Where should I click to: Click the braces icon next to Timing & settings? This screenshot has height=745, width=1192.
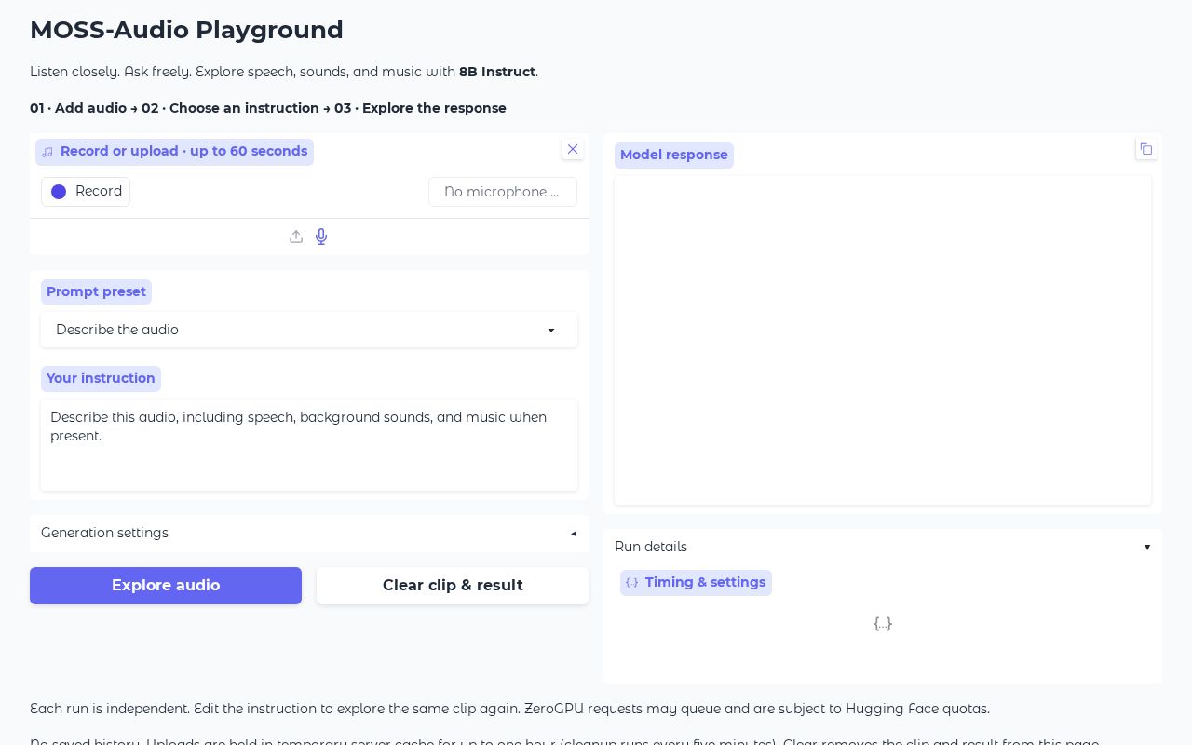(x=631, y=583)
